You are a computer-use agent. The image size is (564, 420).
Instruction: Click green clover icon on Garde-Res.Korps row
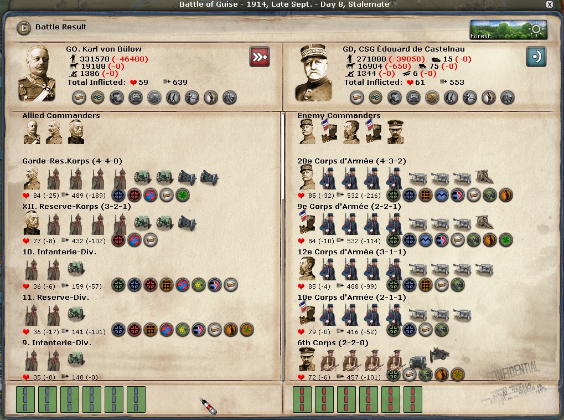[x=182, y=195]
